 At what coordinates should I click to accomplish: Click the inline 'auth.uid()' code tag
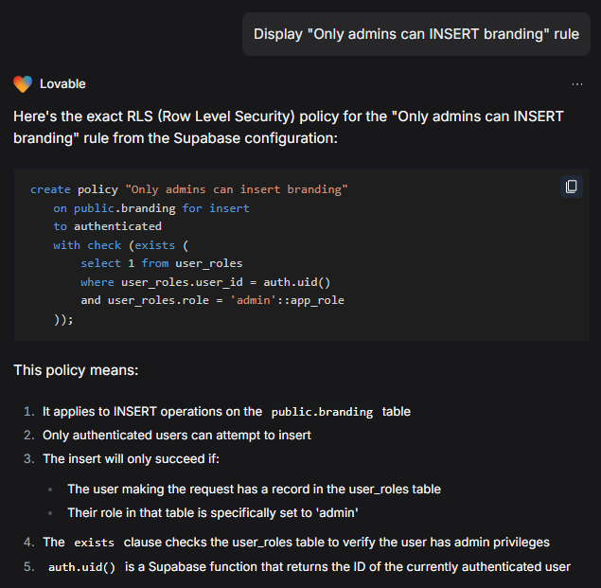pyautogui.click(x=81, y=567)
